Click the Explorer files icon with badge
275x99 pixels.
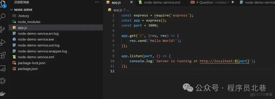[x=3, y=4]
